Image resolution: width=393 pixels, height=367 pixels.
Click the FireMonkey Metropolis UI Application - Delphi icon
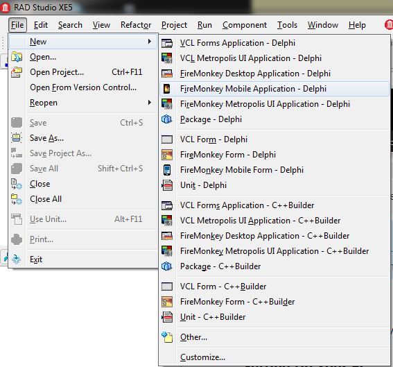pos(167,104)
